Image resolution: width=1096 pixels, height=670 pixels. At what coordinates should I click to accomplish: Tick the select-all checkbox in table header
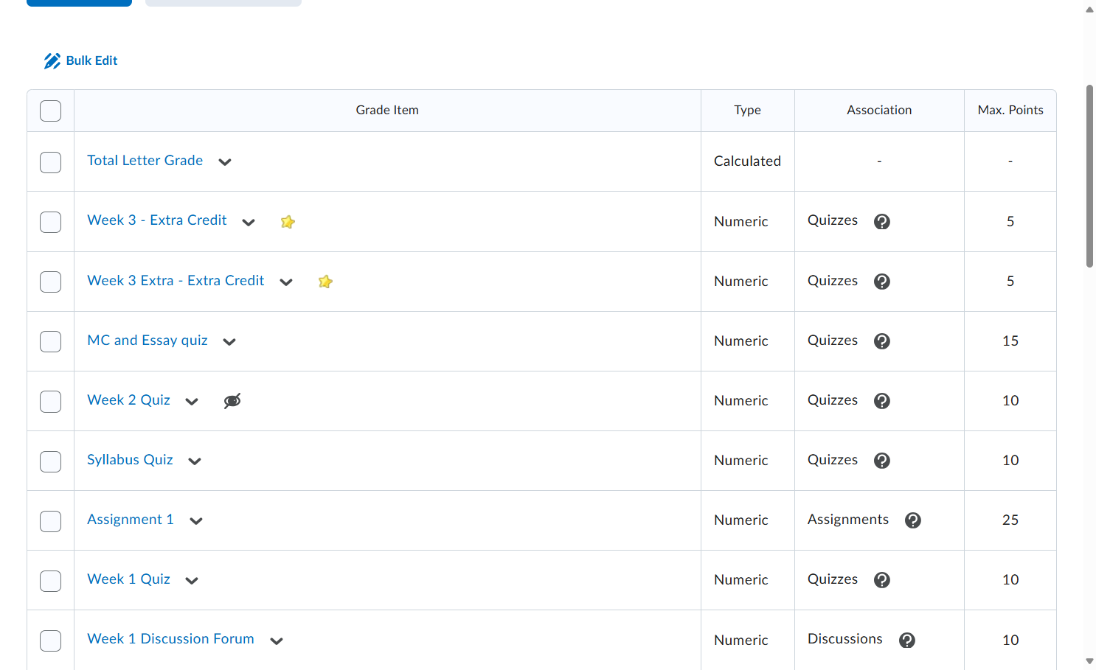50,111
